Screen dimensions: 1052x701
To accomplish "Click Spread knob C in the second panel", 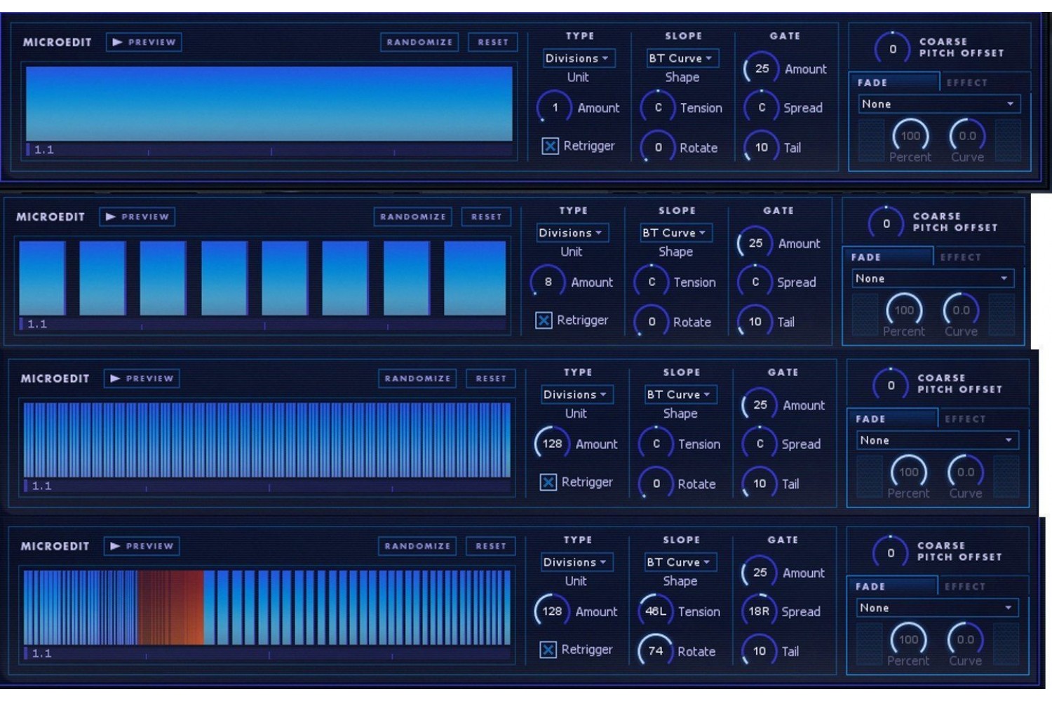I will click(x=755, y=283).
